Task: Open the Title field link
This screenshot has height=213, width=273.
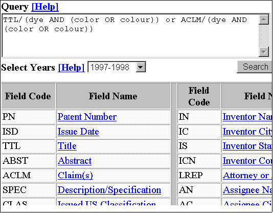Action: coord(67,146)
